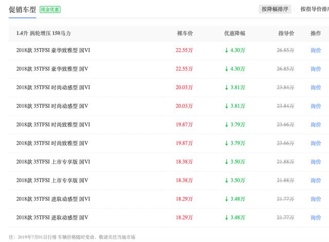Click 3.50万 discount on 上市专享版 国V row
The height and width of the screenshot is (242, 329).
235,180
